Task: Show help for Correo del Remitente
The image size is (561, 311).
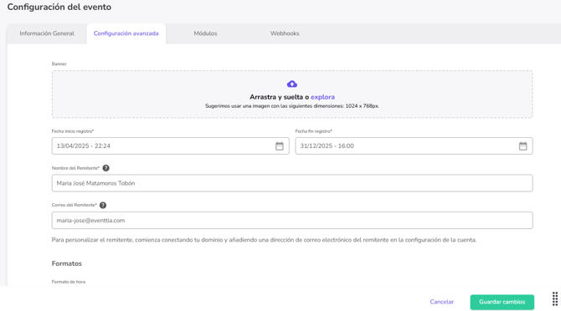Action: pyautogui.click(x=103, y=206)
